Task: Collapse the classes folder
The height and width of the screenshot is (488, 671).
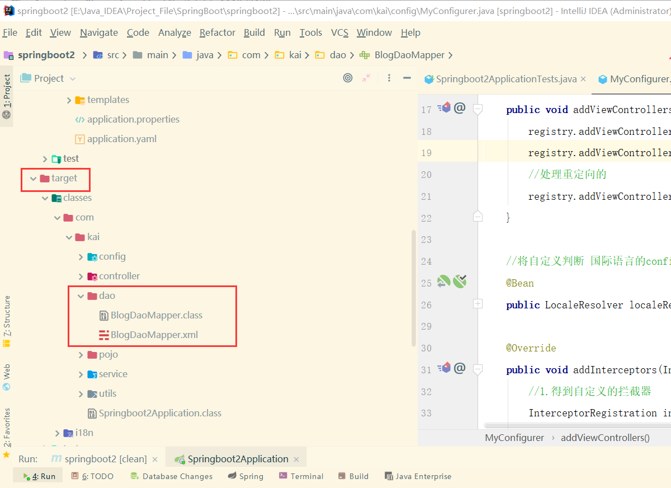Action: tap(45, 198)
